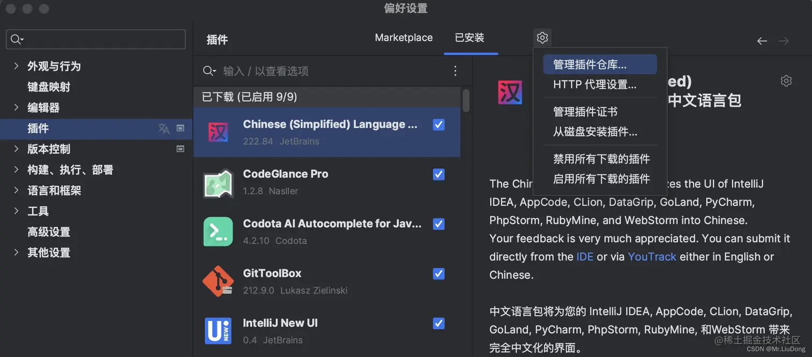Viewport: 812px width, 357px height.
Task: Click the plugin search magnifier icon
Action: point(209,71)
